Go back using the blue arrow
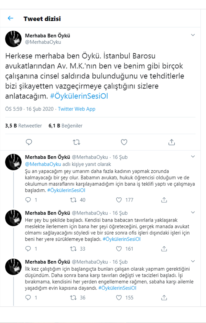This screenshot has width=206, height=323. coord(11,18)
